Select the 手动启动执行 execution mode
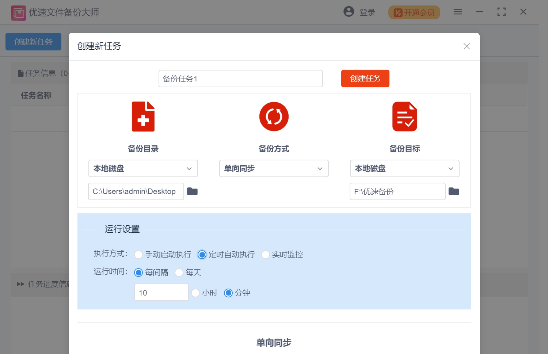Viewport: 548px width, 354px height. click(x=138, y=254)
